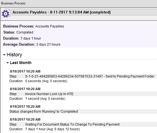157x133 pixels.
Task: Select Invoice Number Look Up In HTE step
Action: point(83,94)
